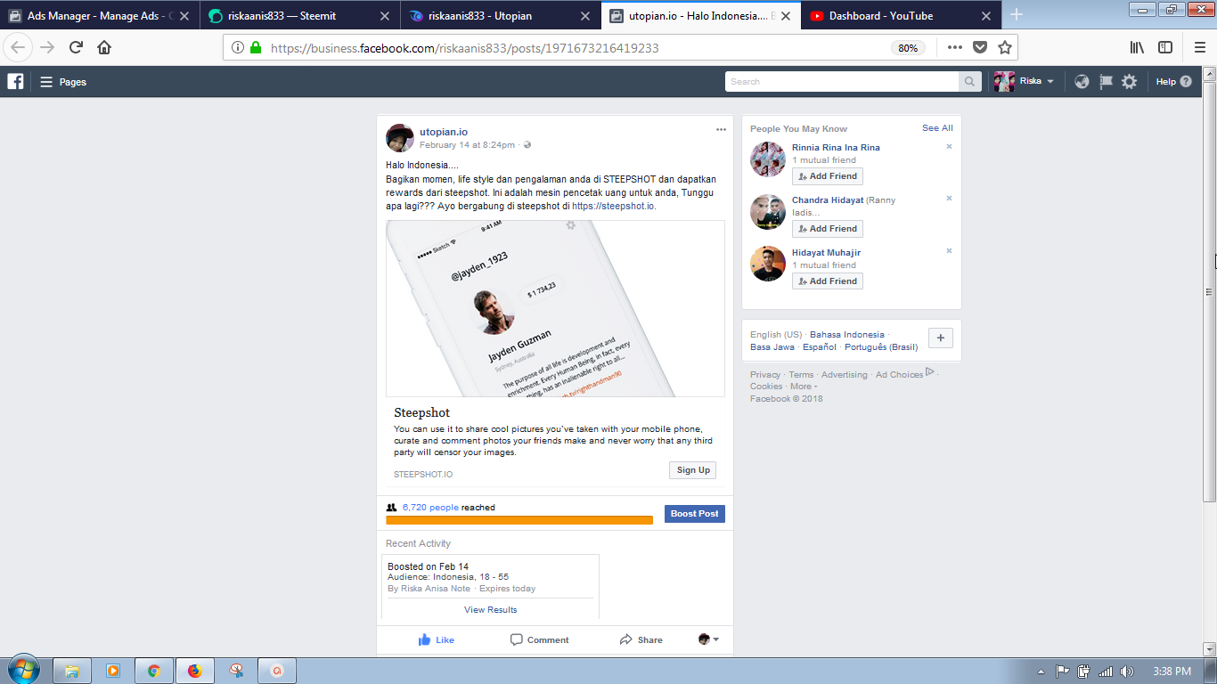Screen dimensions: 1217x684
Task: Click the Boost Post button
Action: coord(695,514)
